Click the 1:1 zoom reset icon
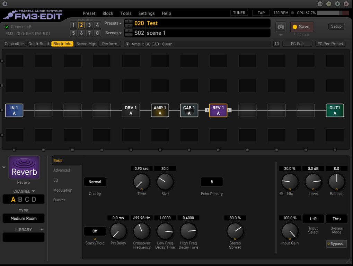This screenshot has width=353, height=266. point(320,4)
